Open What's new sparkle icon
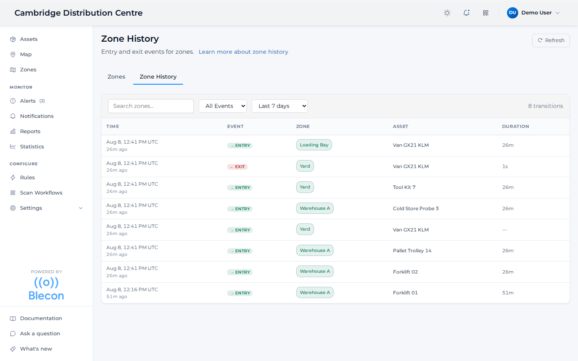Viewport: 578px width, 361px height. tap(13, 349)
